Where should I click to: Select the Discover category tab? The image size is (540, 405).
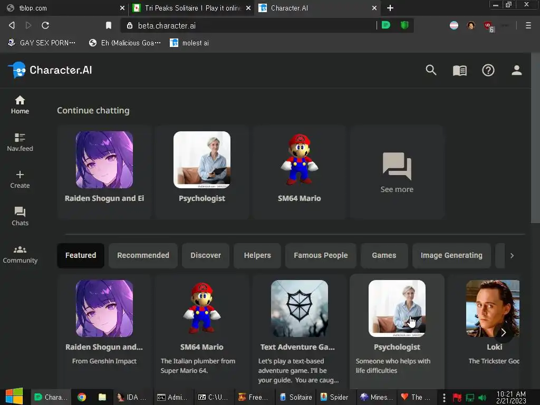[x=206, y=255]
